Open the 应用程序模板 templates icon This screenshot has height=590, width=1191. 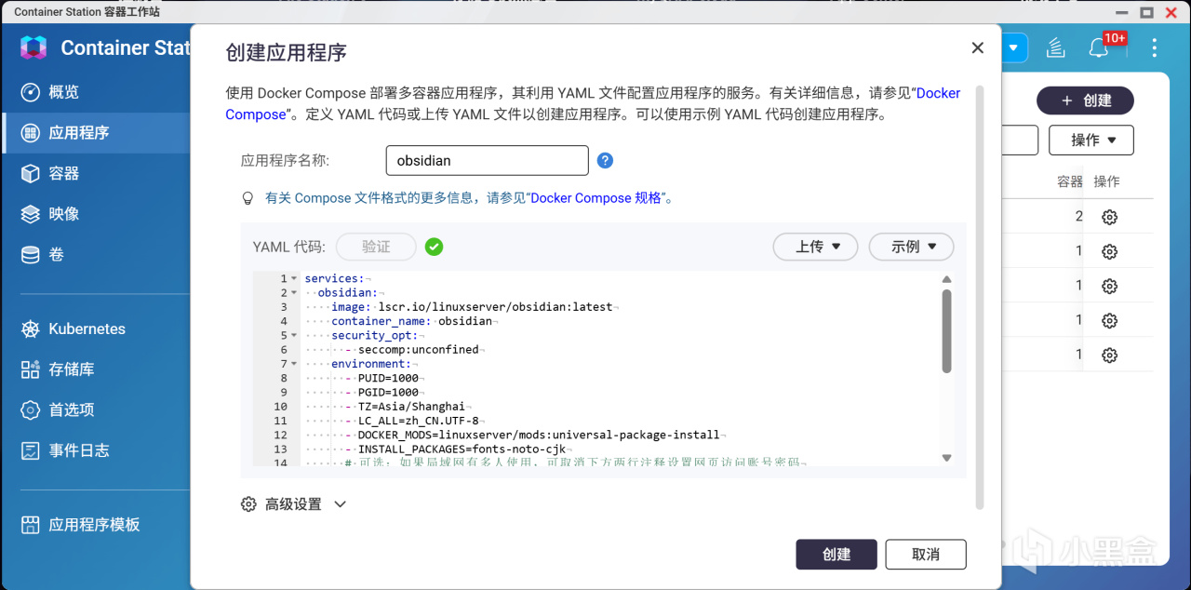click(31, 525)
